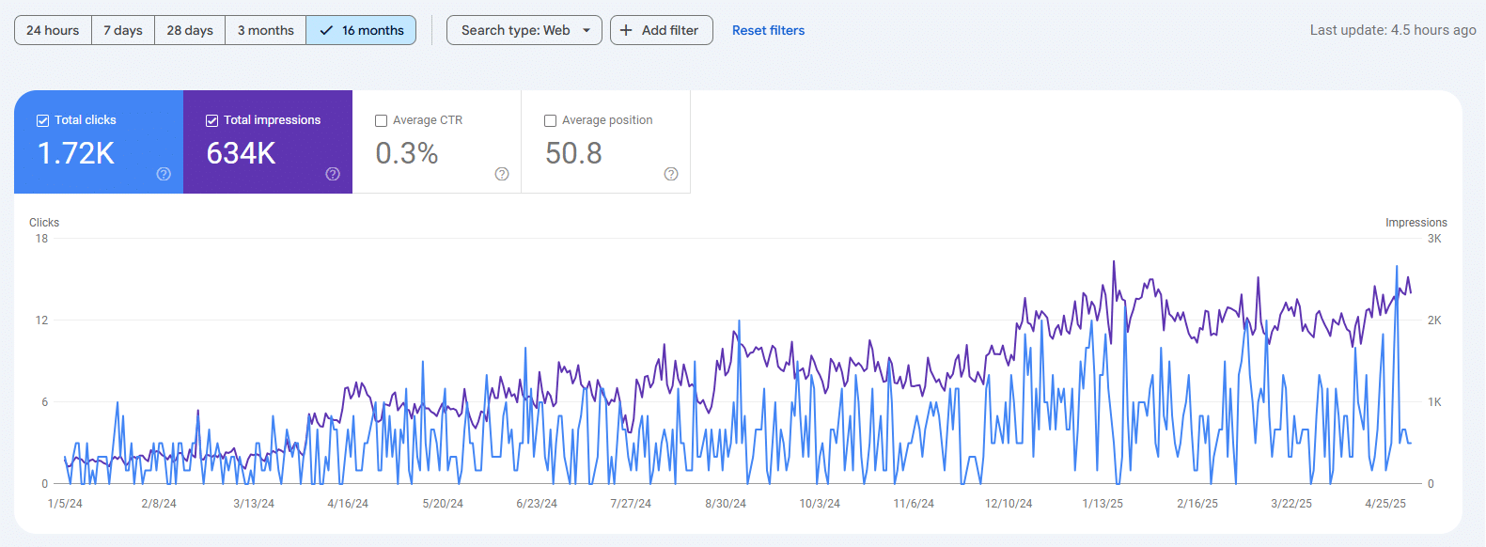Viewport: 1486px width, 547px height.
Task: Click the 5/20/24 date label on chart
Action: click(443, 504)
